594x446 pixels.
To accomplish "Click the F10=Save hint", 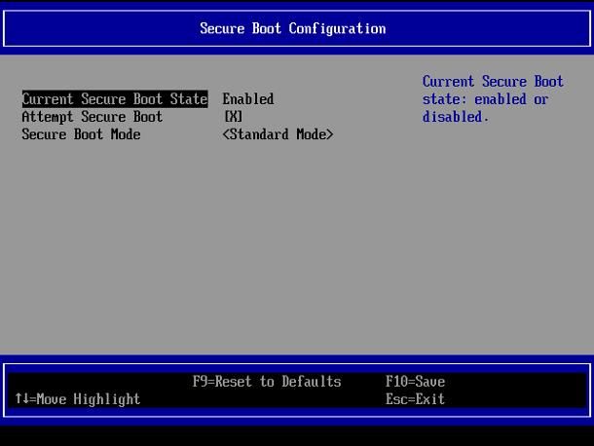I will coord(415,381).
